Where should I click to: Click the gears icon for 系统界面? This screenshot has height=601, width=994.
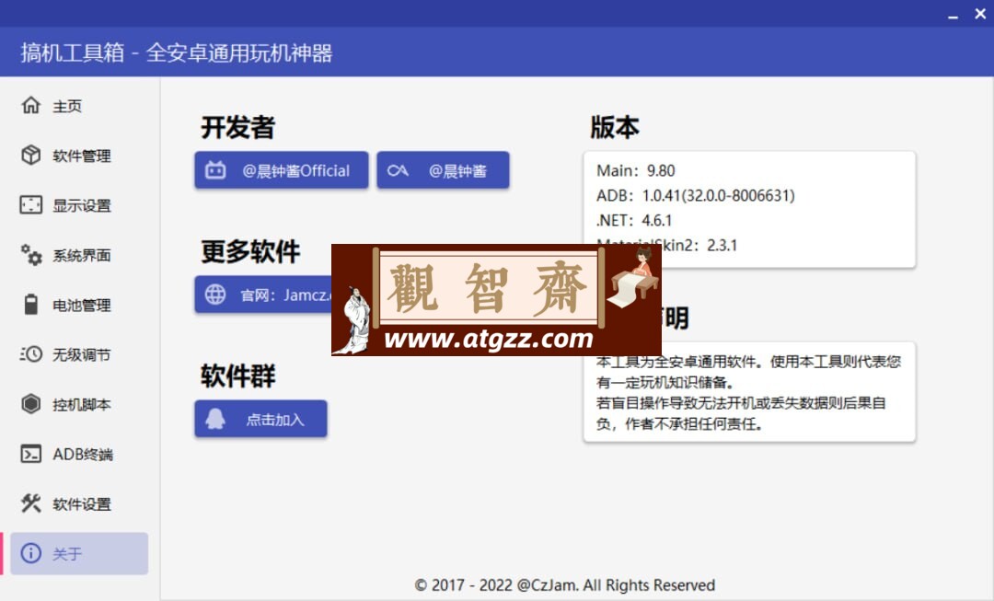click(30, 255)
